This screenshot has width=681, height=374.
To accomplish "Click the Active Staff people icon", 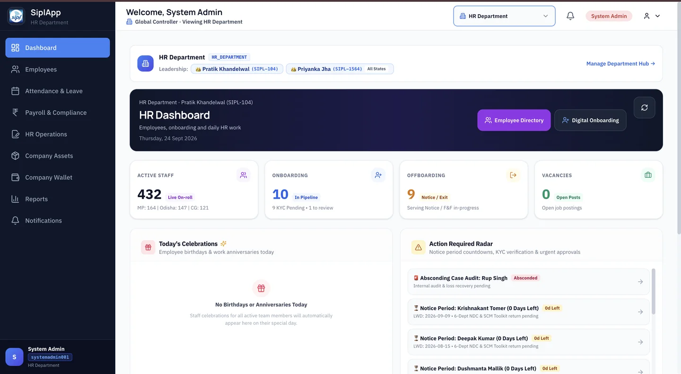I will (244, 175).
